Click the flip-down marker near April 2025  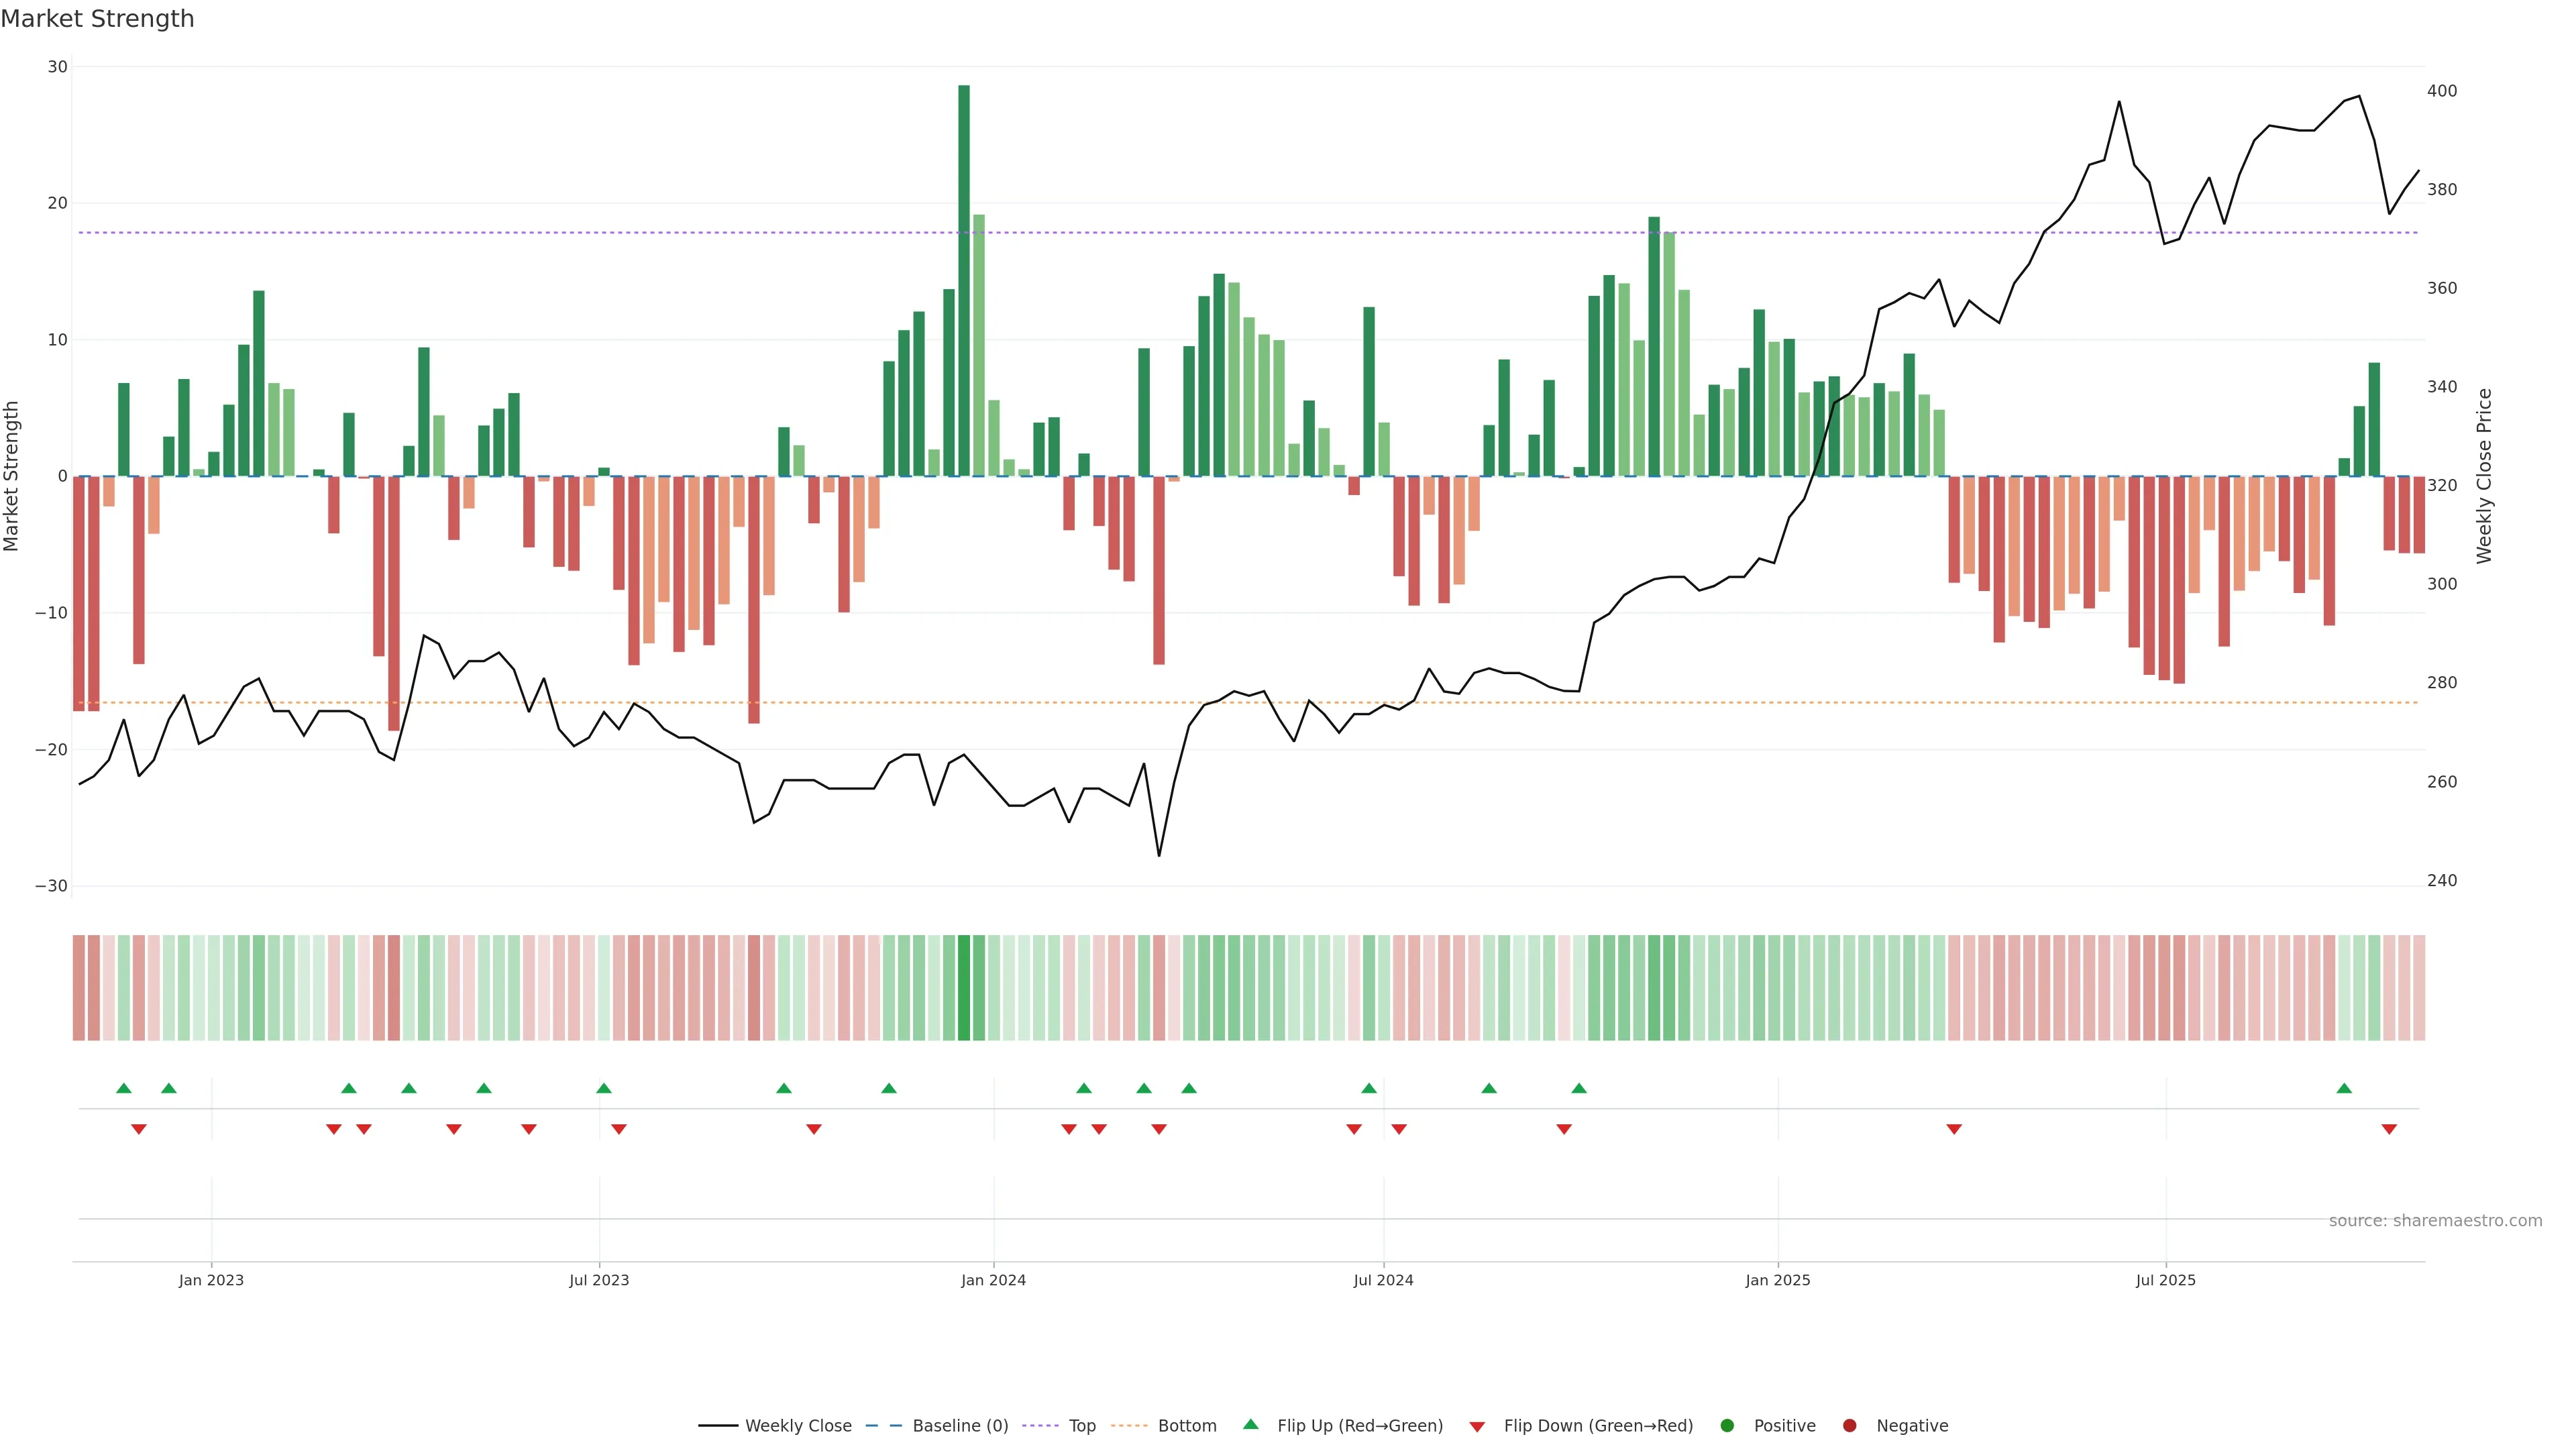pos(1954,1129)
